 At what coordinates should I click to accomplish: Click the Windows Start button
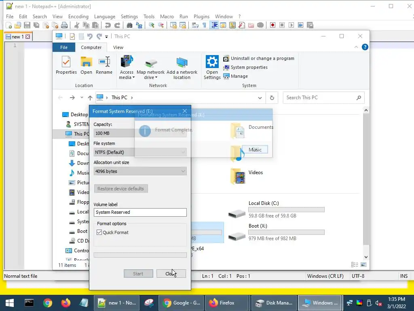10,303
